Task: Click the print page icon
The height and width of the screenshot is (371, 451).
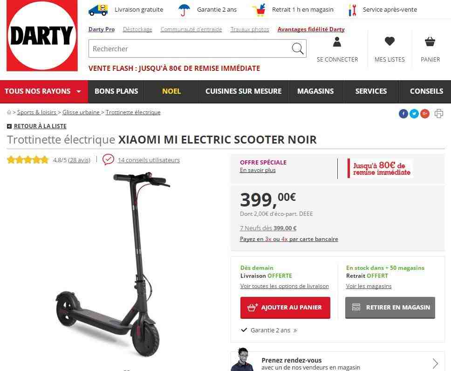Action: (438, 113)
